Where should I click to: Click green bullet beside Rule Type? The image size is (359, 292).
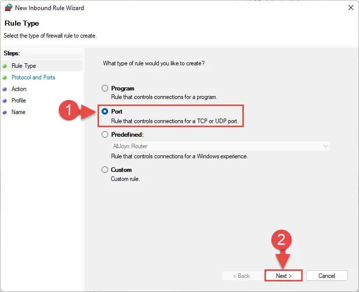click(x=5, y=66)
